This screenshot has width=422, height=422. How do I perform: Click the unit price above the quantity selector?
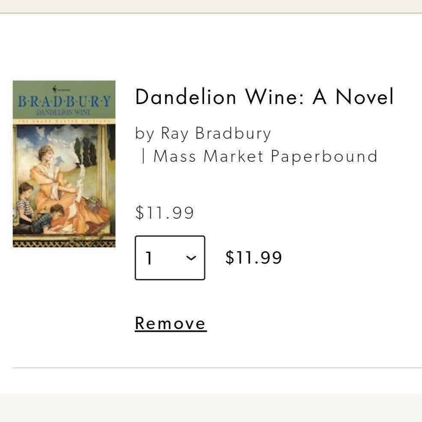point(164,213)
